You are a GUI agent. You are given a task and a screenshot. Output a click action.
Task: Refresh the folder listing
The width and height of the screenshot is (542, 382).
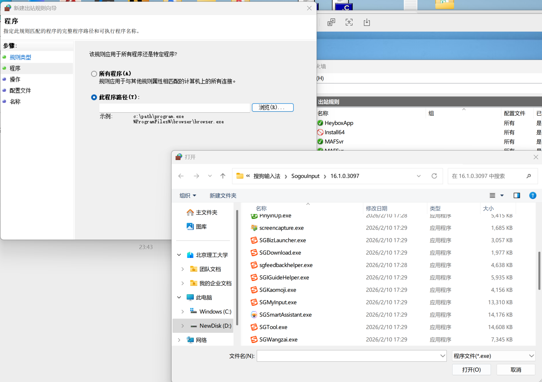click(434, 176)
